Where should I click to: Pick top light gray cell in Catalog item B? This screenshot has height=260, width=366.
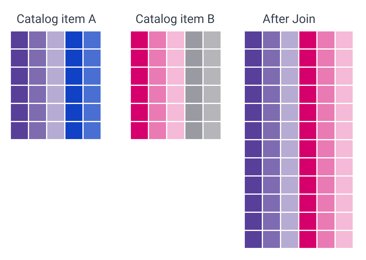(x=212, y=40)
